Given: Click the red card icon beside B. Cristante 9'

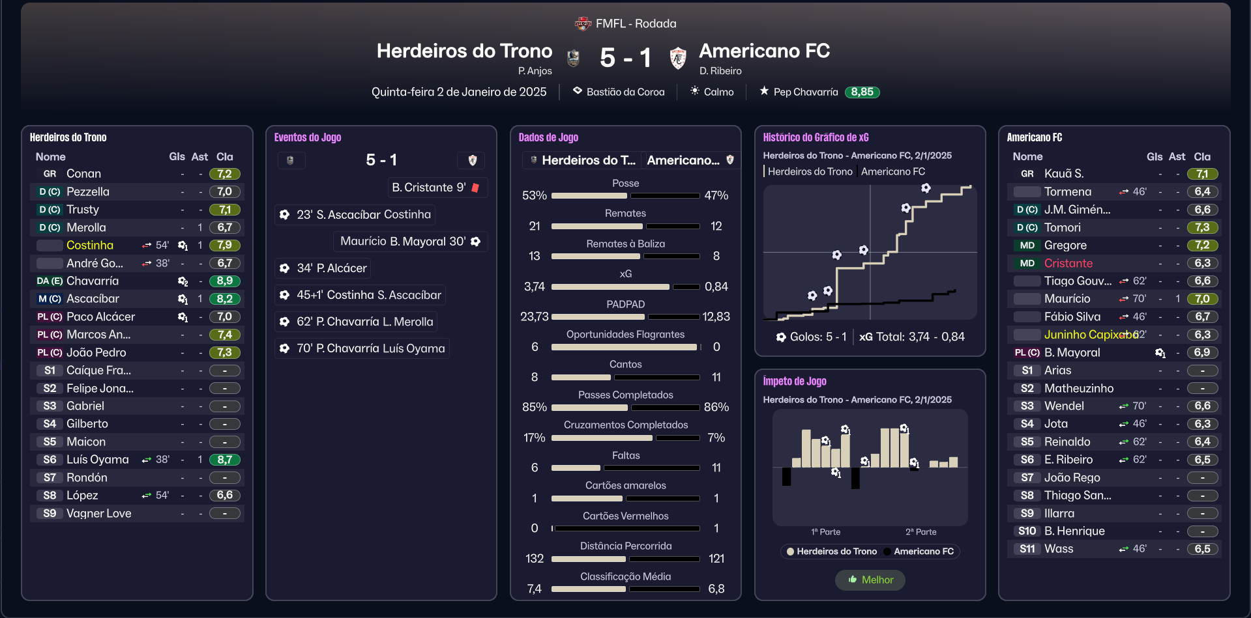Looking at the screenshot, I should point(476,188).
